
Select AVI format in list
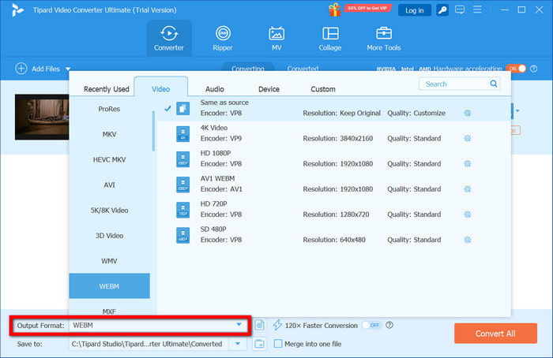109,185
